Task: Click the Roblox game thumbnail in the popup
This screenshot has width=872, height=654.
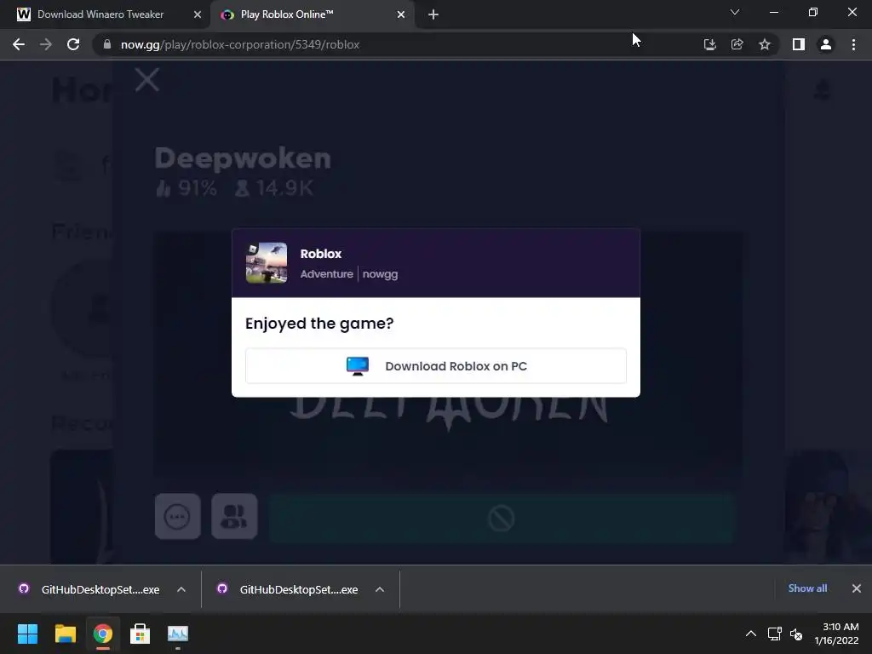Action: [267, 263]
